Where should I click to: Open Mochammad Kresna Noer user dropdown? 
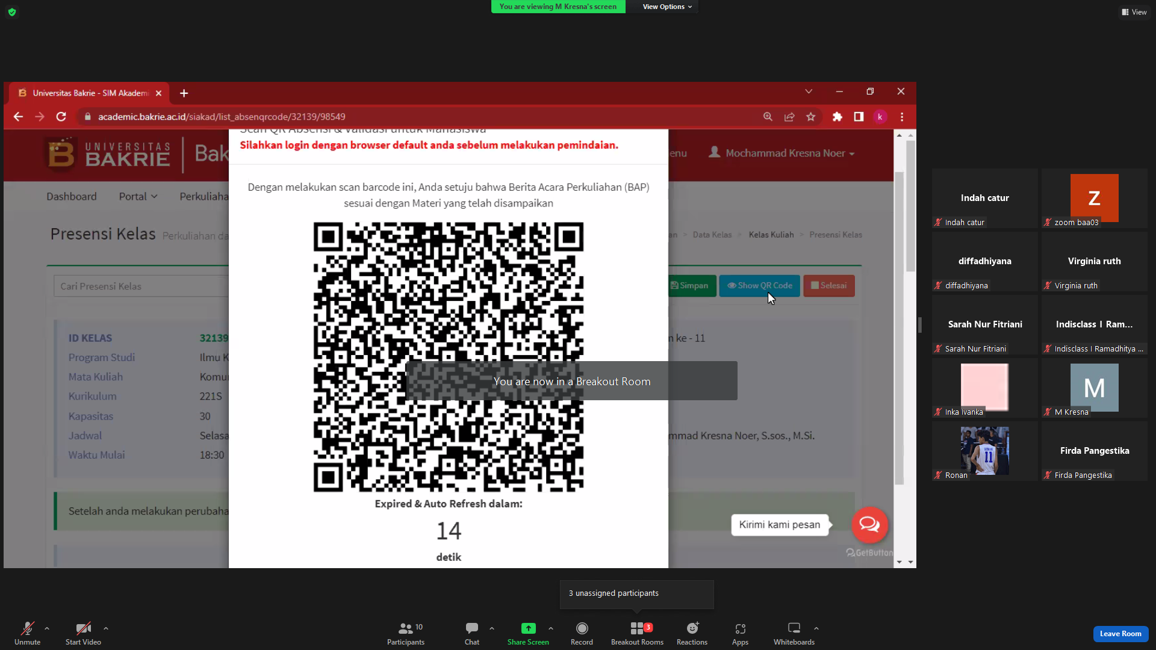782,153
